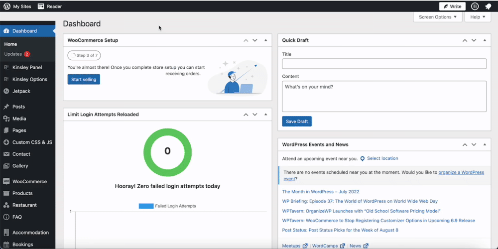Click the Quick Draft Title field
This screenshot has width=498, height=249.
(384, 64)
